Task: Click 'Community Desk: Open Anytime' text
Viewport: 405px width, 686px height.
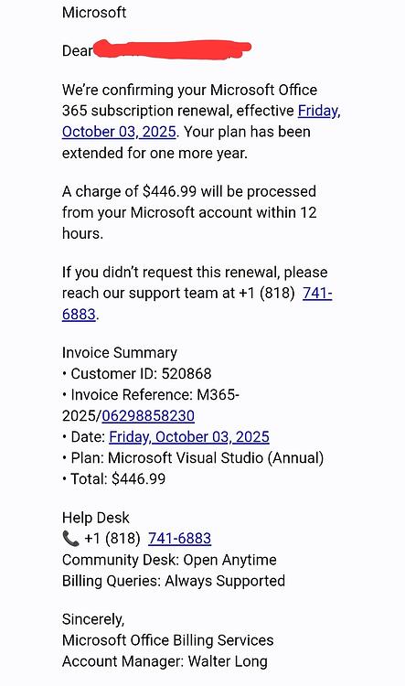Action: tap(169, 560)
